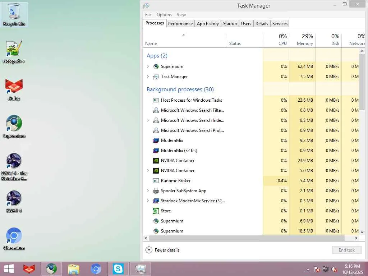The height and width of the screenshot is (276, 368).
Task: Click the network tray icon
Action: pos(326,269)
